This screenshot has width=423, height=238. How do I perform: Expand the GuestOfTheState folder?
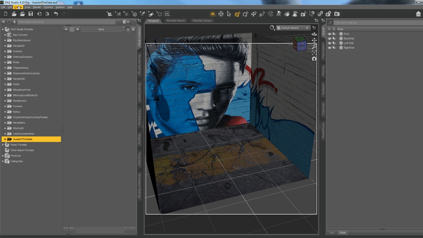click(5, 139)
